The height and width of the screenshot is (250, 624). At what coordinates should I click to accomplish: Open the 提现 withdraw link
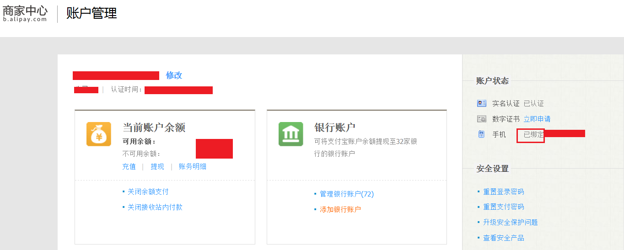tap(157, 166)
